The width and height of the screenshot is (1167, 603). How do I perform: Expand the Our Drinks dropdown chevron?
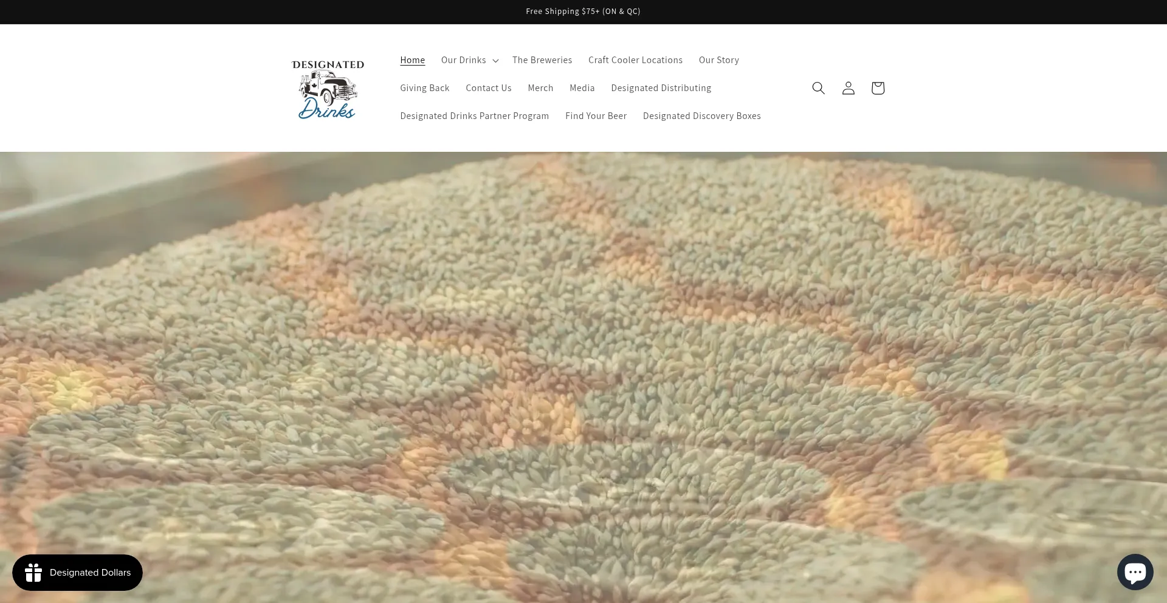pyautogui.click(x=495, y=61)
